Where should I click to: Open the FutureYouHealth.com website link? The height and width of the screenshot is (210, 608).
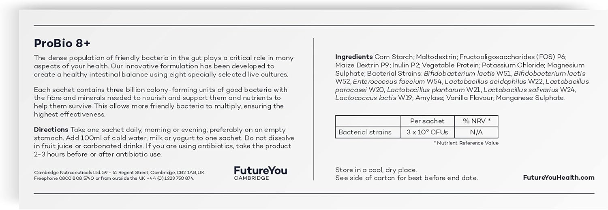[x=559, y=178]
